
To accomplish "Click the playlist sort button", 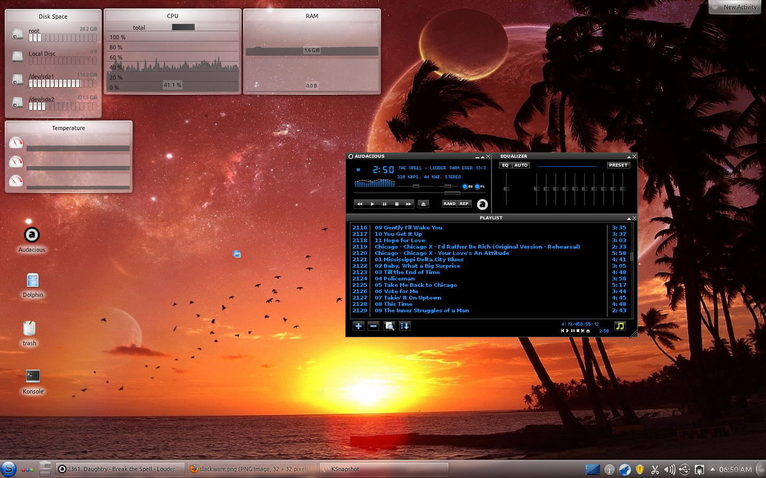I will click(405, 326).
